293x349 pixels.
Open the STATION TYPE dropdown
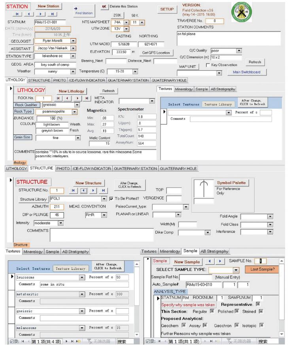(73, 56)
